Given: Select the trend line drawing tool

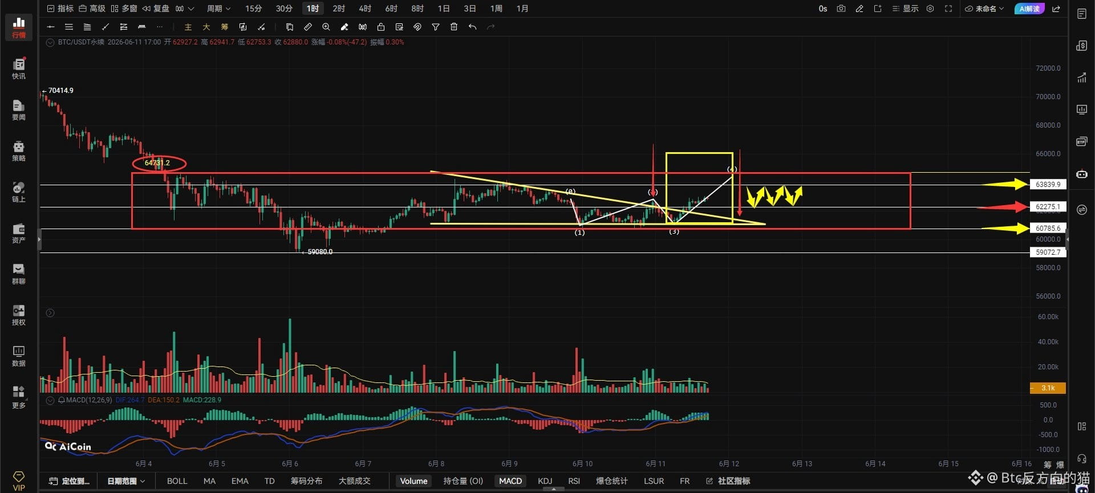Looking at the screenshot, I should [x=106, y=27].
